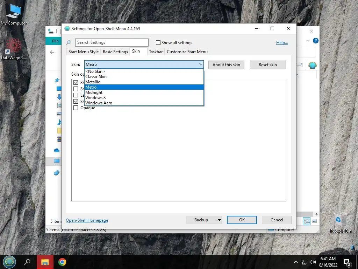
Task: Maximize the Open-Shell settings window
Action: click(x=272, y=28)
